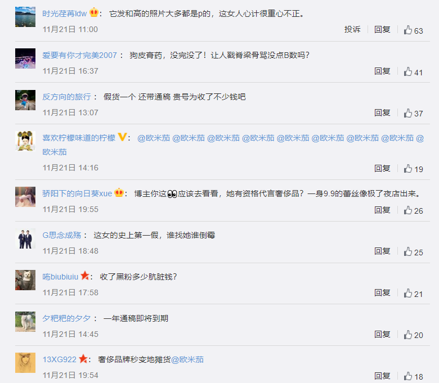The height and width of the screenshot is (383, 439).
Task: Reply to 爱要有你才完美2007's comment
Action: click(382, 71)
